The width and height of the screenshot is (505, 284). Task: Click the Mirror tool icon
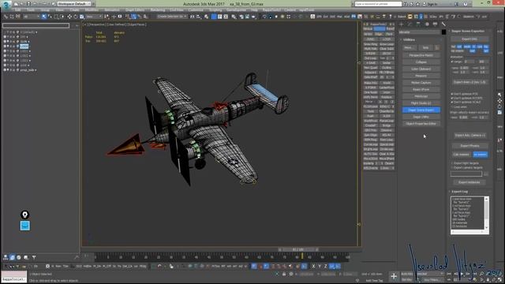click(193, 17)
